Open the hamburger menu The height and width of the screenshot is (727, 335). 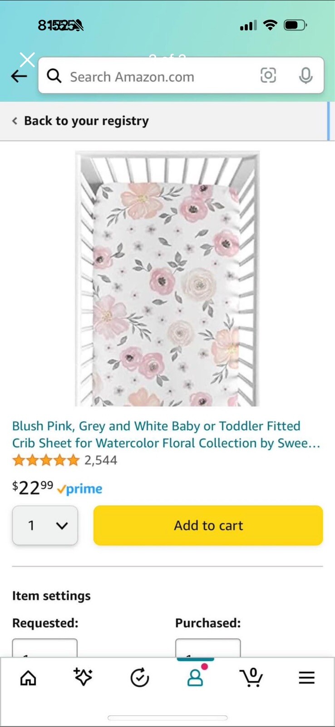306,678
